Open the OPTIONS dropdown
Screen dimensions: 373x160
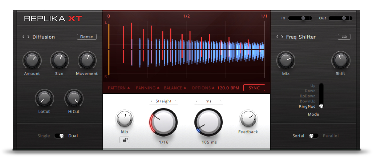203,88
